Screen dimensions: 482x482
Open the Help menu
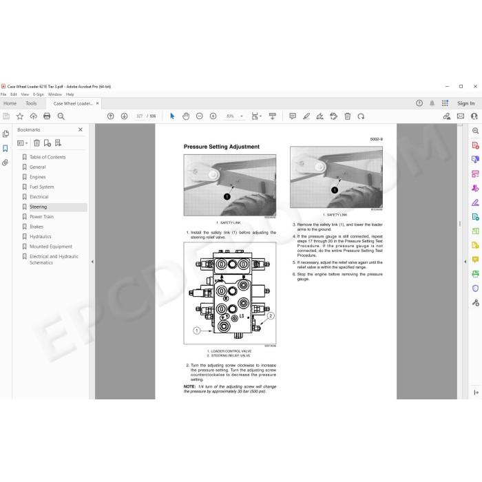click(70, 94)
